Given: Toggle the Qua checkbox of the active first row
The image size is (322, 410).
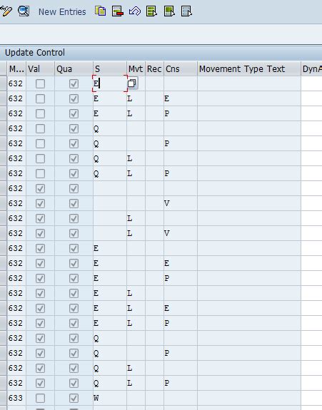Looking at the screenshot, I should [74, 83].
